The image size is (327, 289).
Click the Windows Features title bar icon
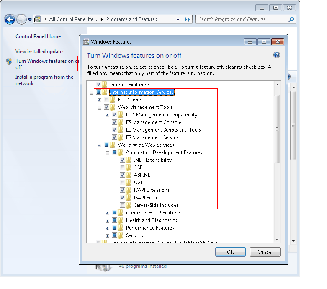[x=86, y=42]
